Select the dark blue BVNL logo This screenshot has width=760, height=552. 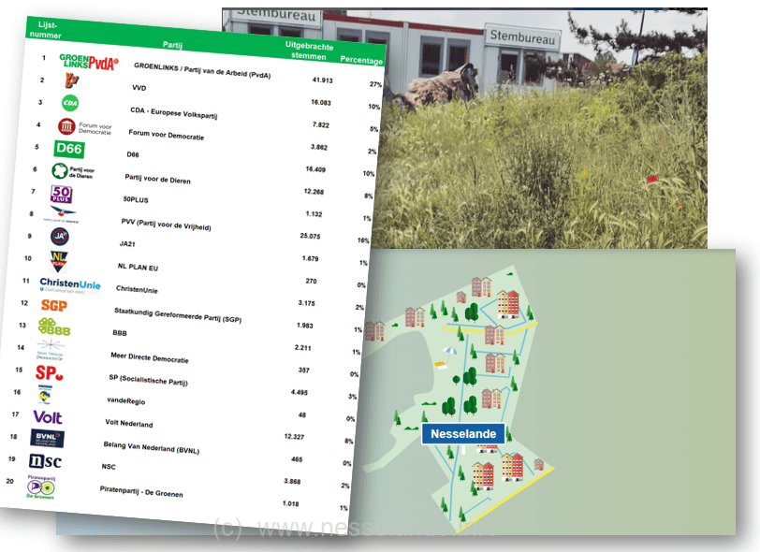[x=47, y=439]
